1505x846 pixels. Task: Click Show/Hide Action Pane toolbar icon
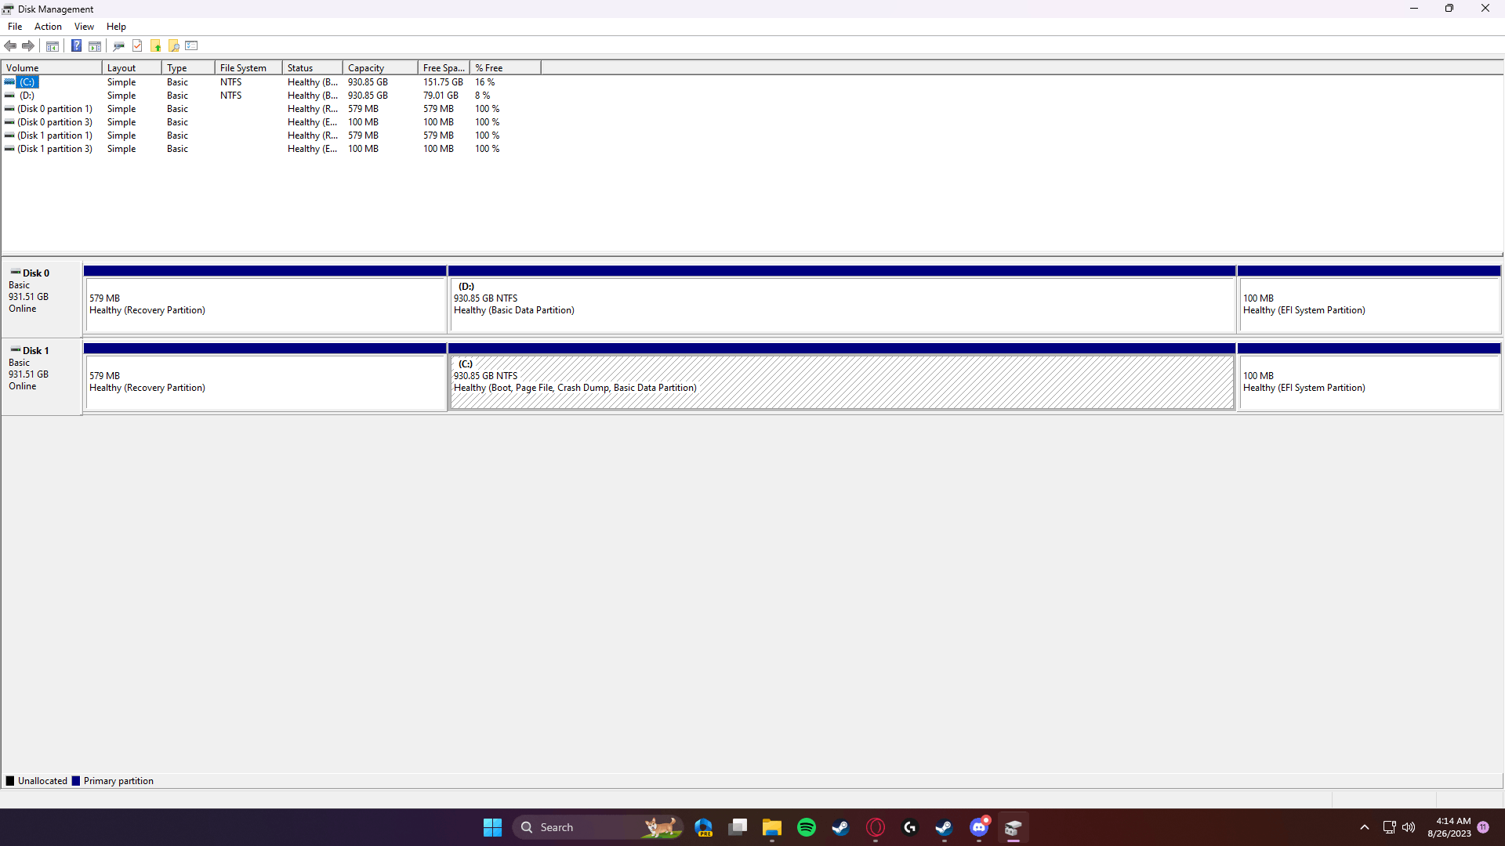coord(95,45)
